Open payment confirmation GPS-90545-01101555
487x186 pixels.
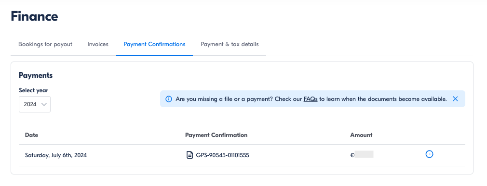point(222,155)
